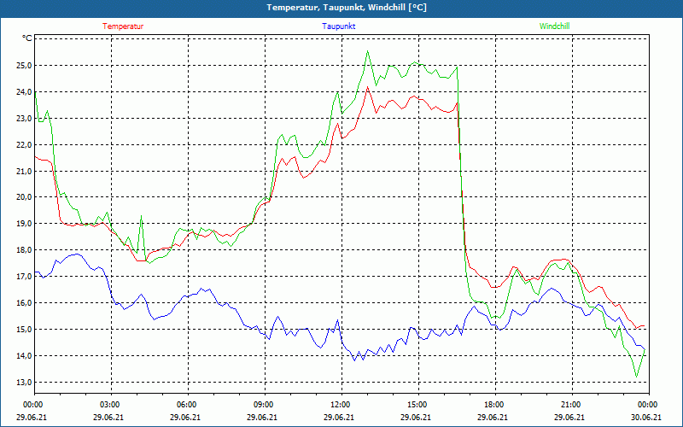Screen dimensions: 683x427
Task: Select the 15,0 y-axis value
Action: point(24,330)
